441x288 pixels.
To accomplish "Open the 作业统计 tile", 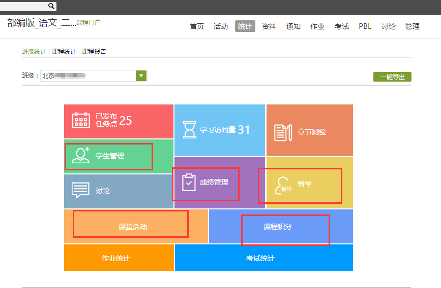I will 115,258.
